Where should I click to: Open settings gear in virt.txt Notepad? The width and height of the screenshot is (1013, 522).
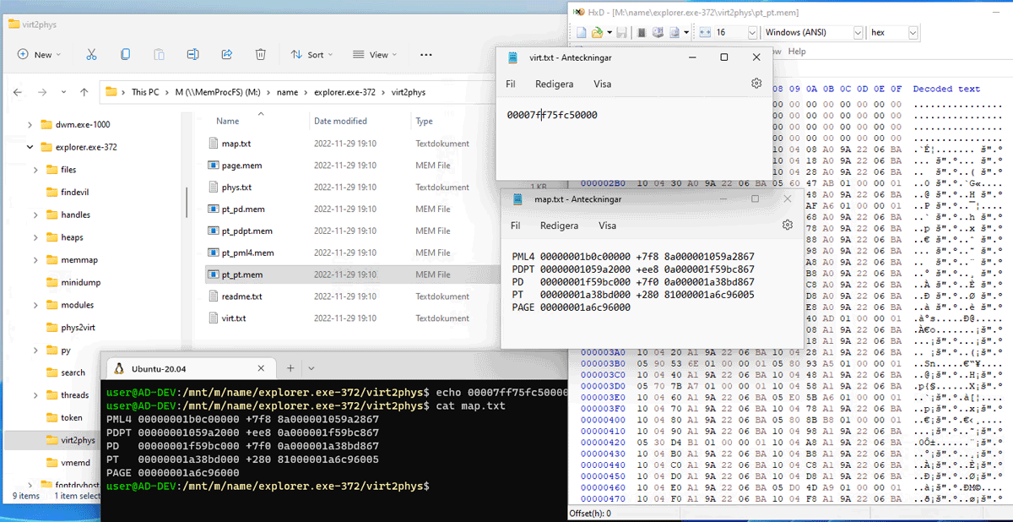click(756, 84)
